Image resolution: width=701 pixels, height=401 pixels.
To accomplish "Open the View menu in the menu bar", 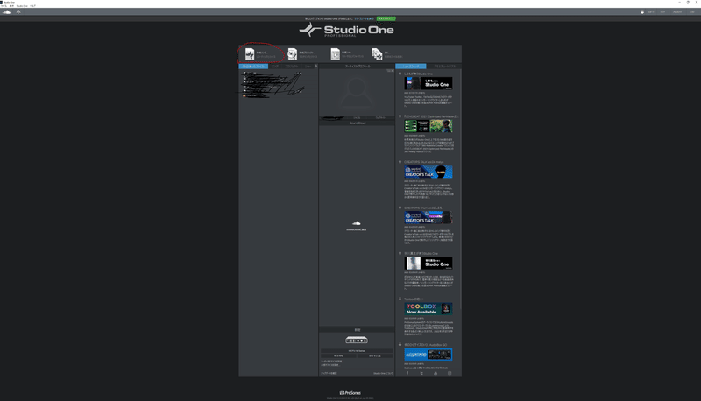I will tap(11, 6).
